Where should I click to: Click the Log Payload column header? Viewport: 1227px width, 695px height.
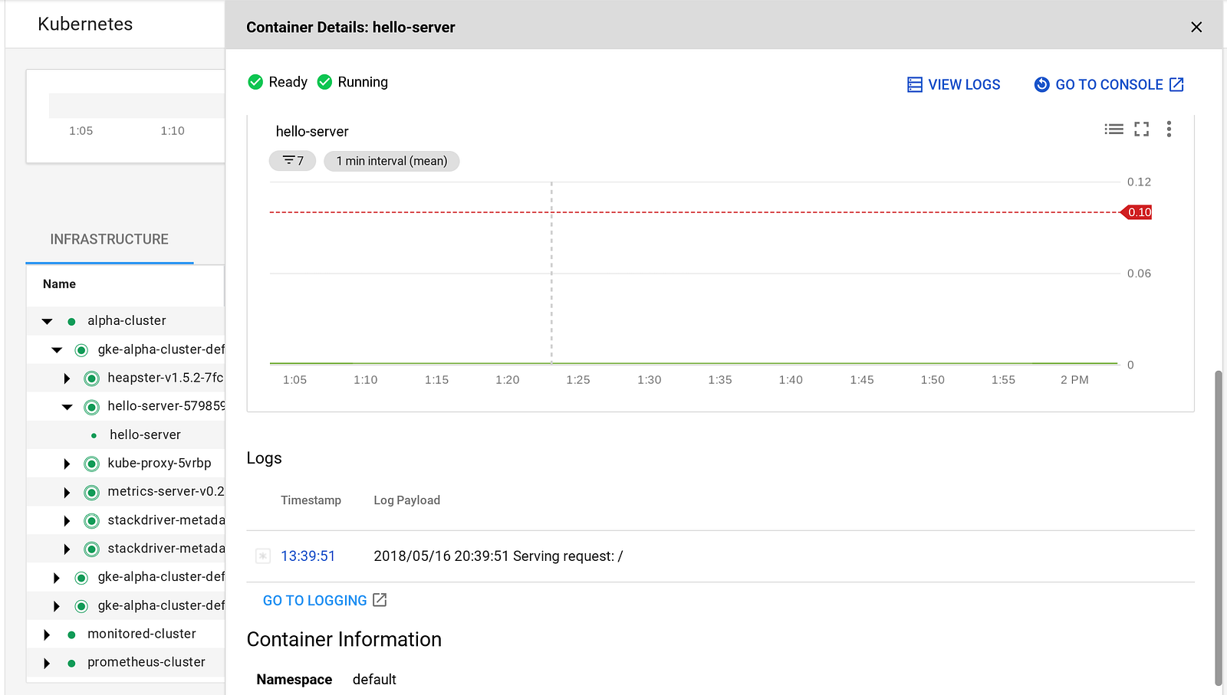406,500
